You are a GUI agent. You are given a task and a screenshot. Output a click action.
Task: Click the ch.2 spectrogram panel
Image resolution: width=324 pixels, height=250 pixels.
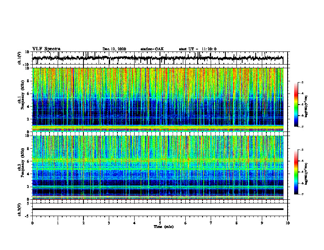(157, 167)
